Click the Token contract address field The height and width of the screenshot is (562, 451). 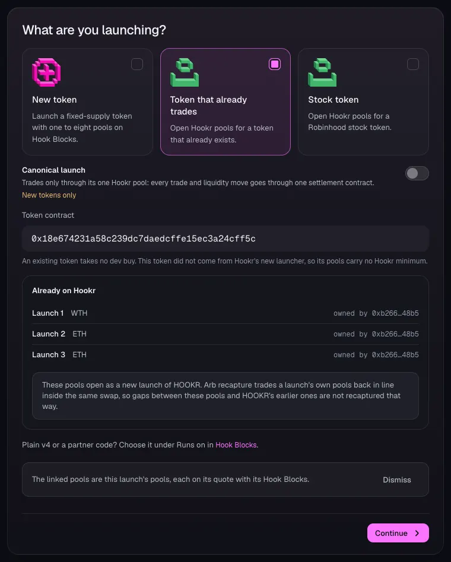tap(225, 239)
